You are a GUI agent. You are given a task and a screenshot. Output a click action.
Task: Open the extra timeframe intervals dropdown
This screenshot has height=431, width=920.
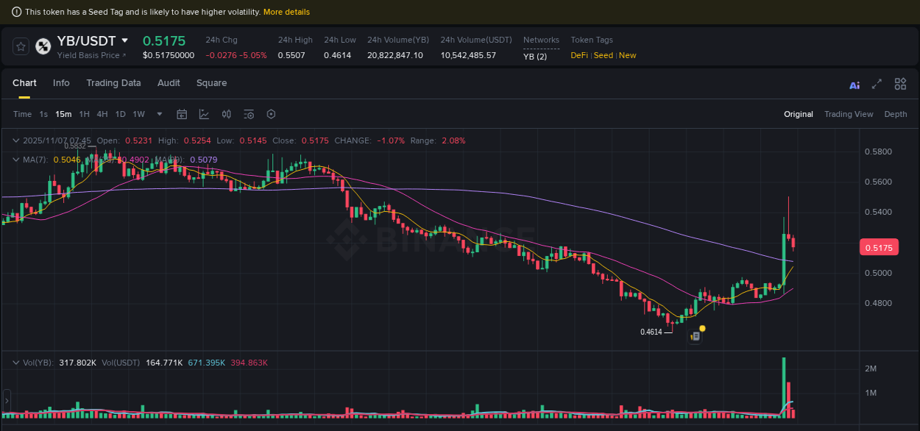(159, 114)
